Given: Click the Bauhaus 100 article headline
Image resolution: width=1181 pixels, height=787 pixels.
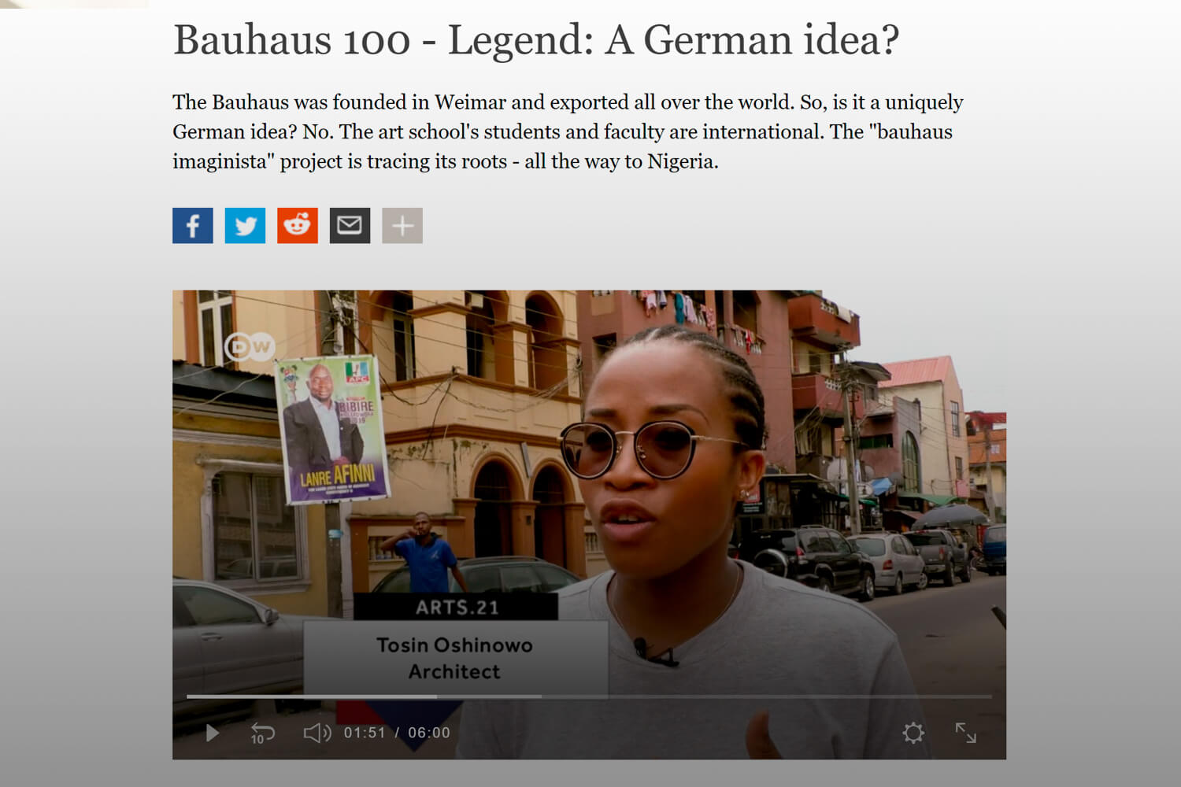Looking at the screenshot, I should pyautogui.click(x=536, y=39).
